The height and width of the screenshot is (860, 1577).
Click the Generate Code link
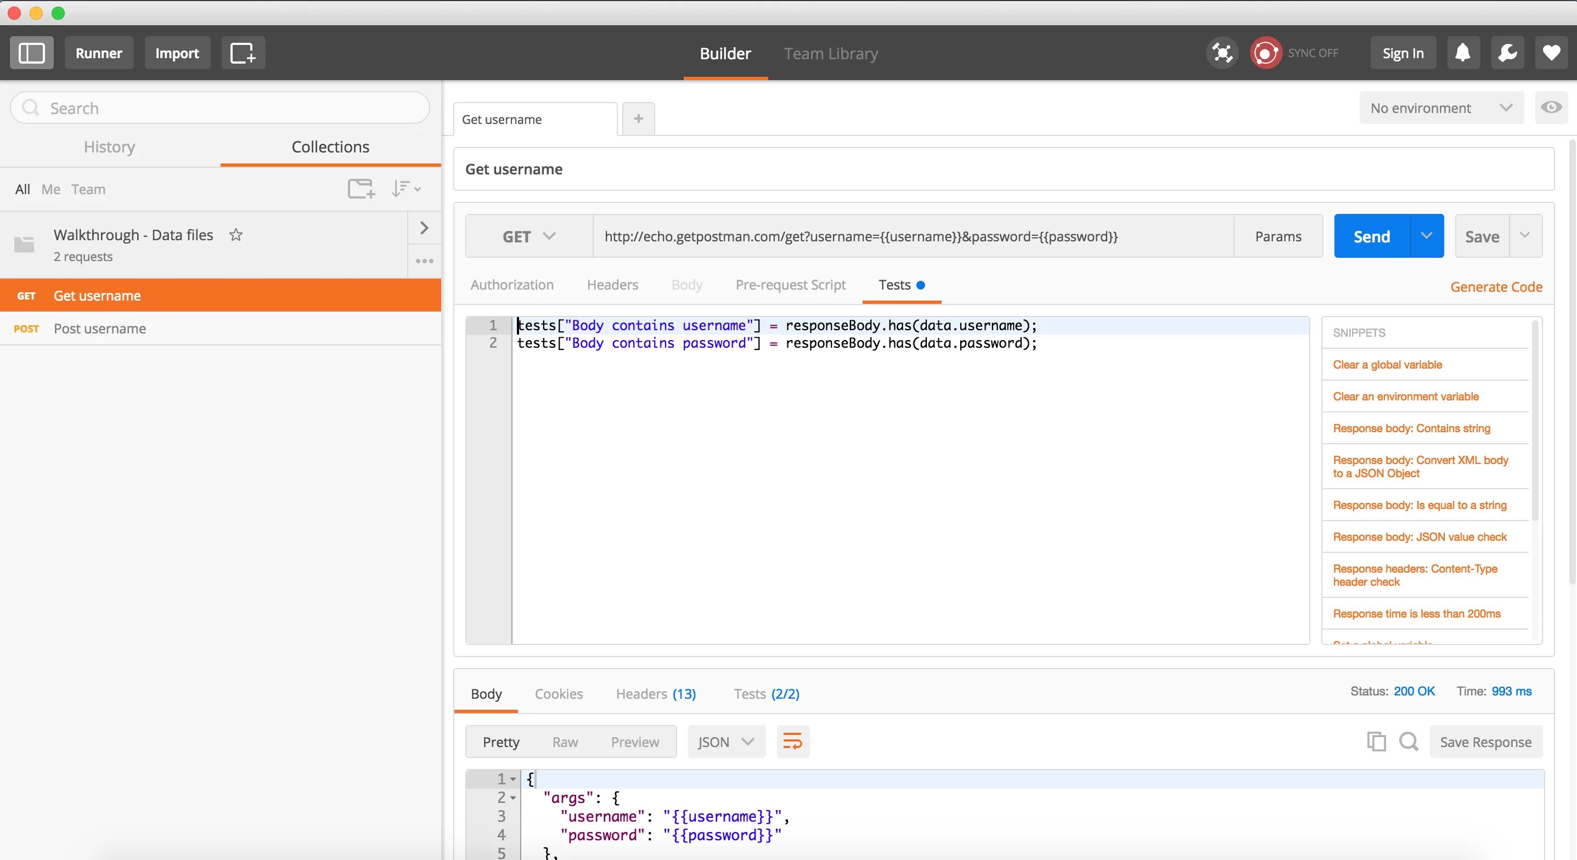click(1496, 286)
